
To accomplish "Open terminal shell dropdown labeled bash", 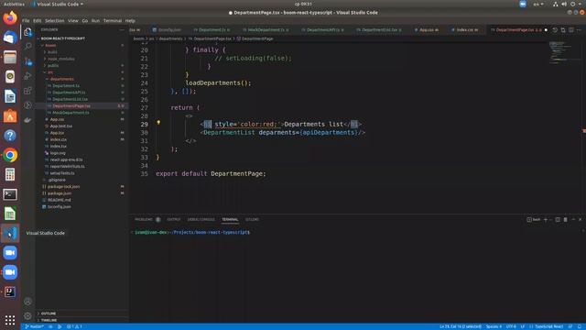I will click(534, 220).
